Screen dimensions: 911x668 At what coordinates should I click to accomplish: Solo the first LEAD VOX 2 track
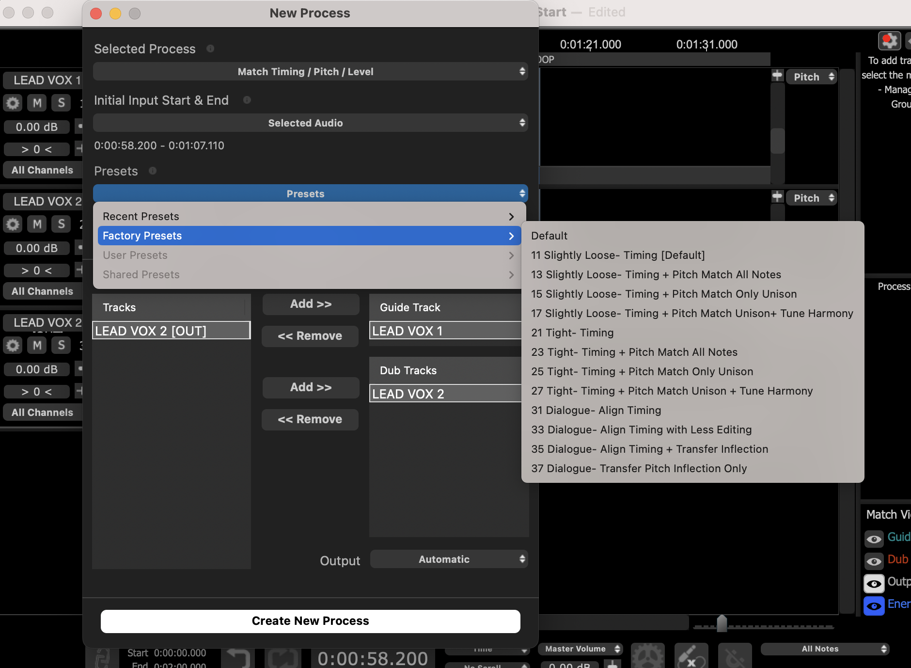61,224
